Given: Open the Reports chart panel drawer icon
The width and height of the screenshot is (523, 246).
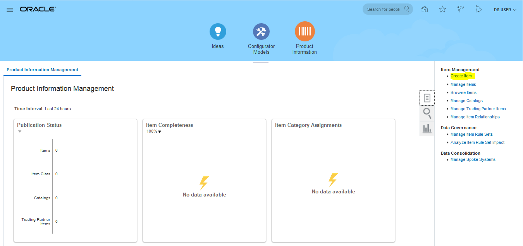Looking at the screenshot, I should point(427,128).
